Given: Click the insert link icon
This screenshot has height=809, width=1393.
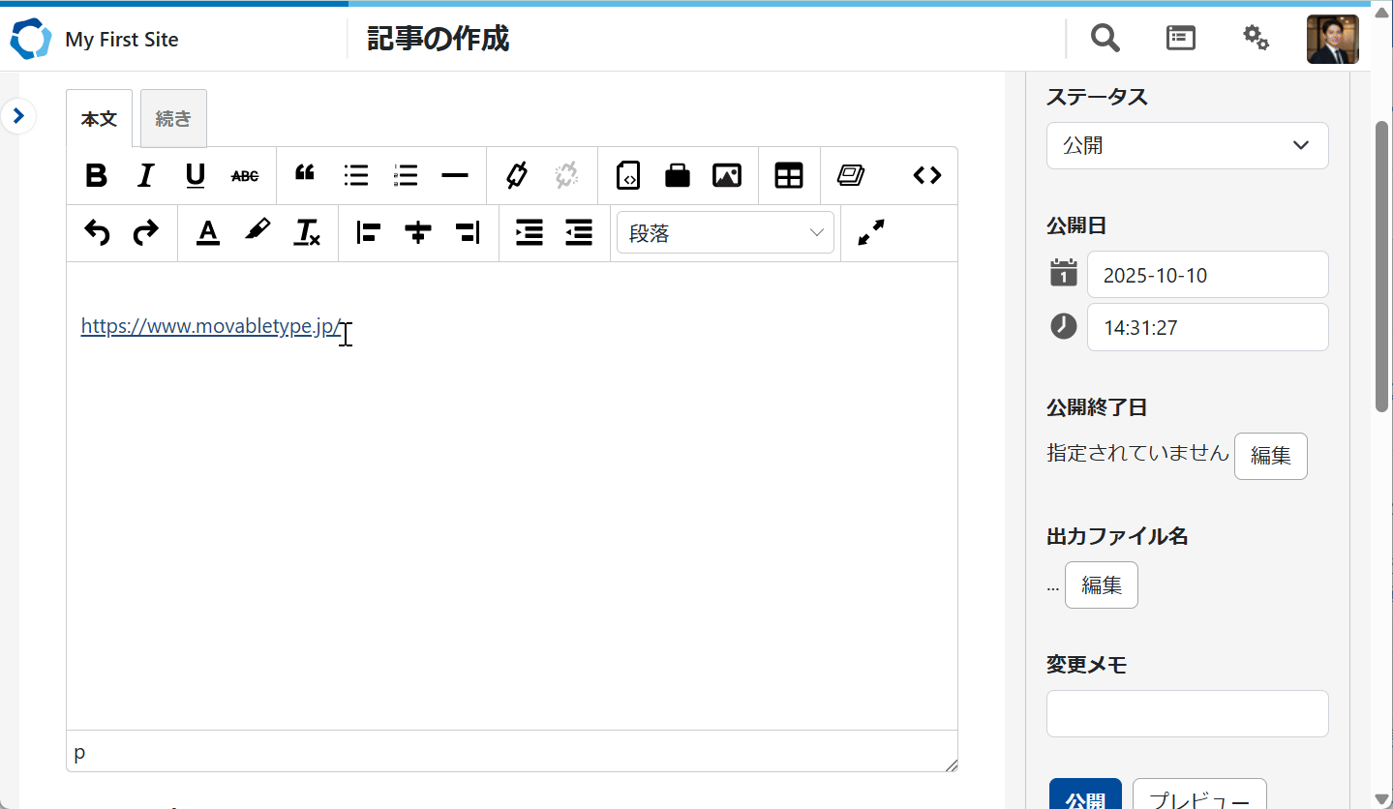Looking at the screenshot, I should (x=517, y=175).
